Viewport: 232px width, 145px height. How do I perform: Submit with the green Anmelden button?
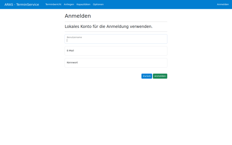click(x=160, y=76)
